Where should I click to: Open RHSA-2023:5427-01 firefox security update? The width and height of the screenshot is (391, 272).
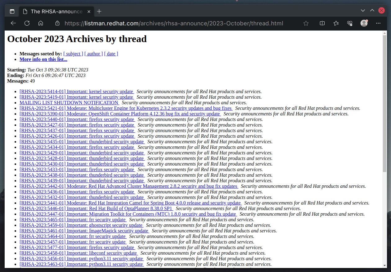tap(77, 125)
